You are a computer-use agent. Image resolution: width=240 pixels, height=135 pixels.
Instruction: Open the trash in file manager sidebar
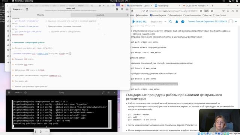click(x=8, y=50)
